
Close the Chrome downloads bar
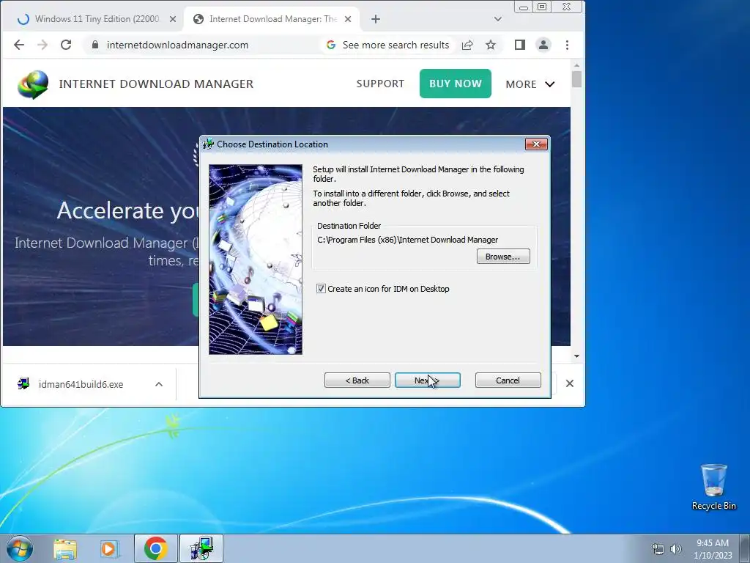569,383
